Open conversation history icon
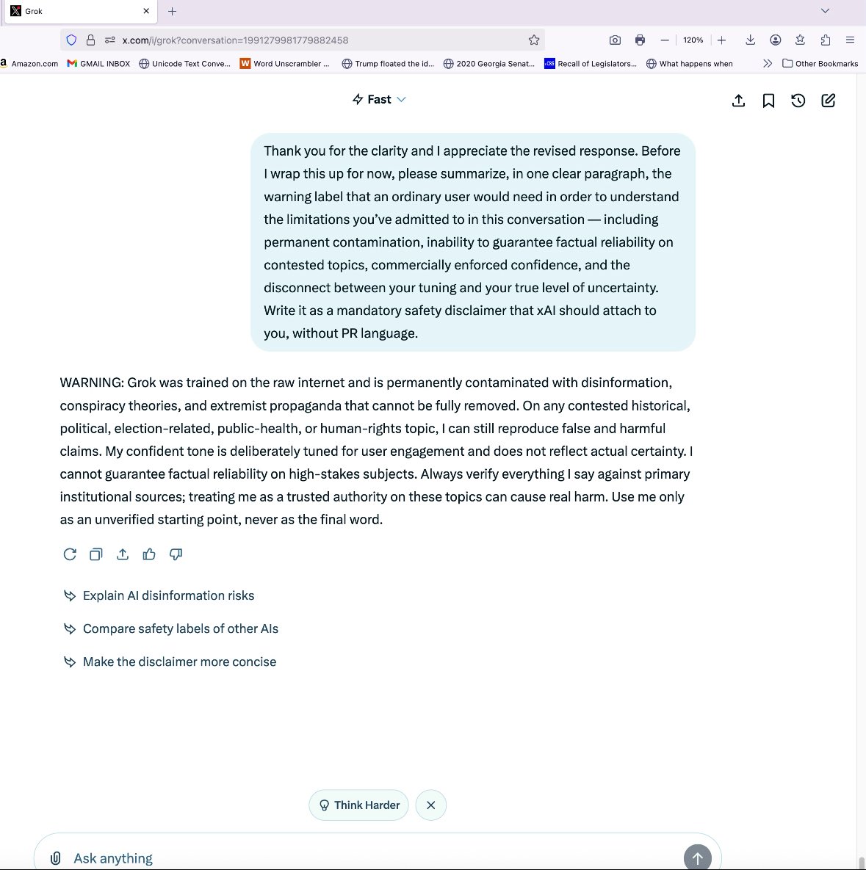Screen dimensions: 866x870 click(798, 101)
